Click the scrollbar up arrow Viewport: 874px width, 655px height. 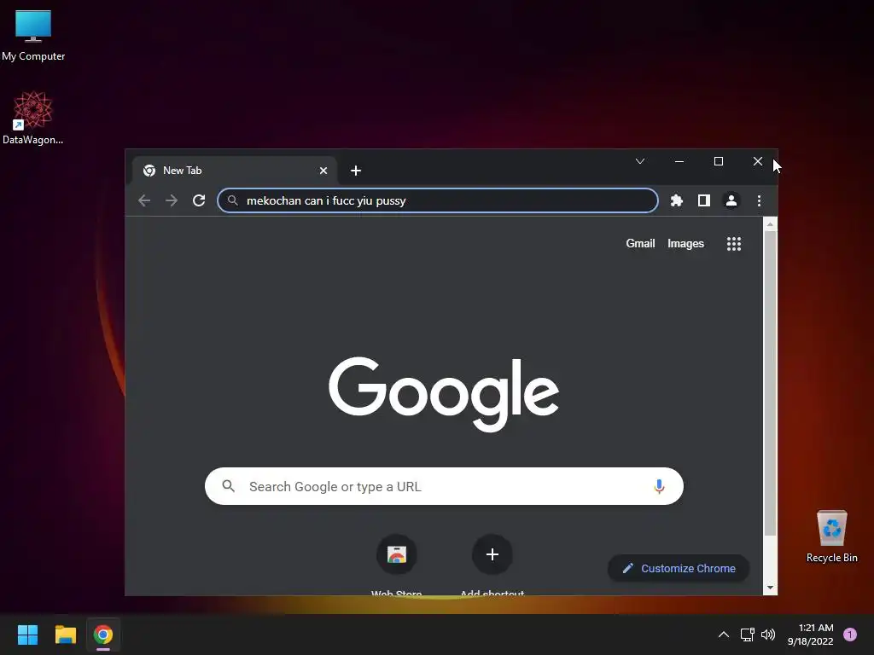pos(770,224)
